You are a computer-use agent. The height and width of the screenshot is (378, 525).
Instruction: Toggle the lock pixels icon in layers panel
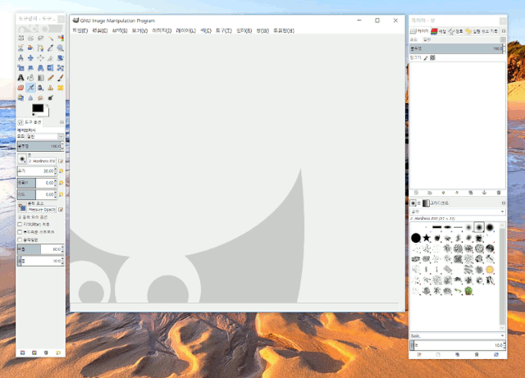point(426,58)
